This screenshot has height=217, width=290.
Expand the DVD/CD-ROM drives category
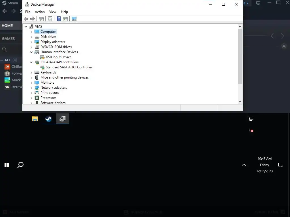coord(31,47)
